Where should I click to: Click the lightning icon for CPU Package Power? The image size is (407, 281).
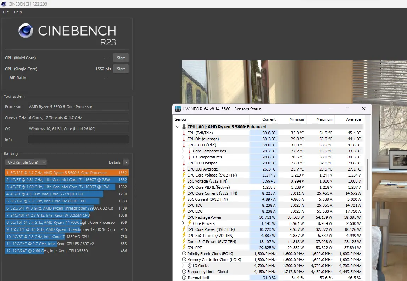(x=184, y=217)
